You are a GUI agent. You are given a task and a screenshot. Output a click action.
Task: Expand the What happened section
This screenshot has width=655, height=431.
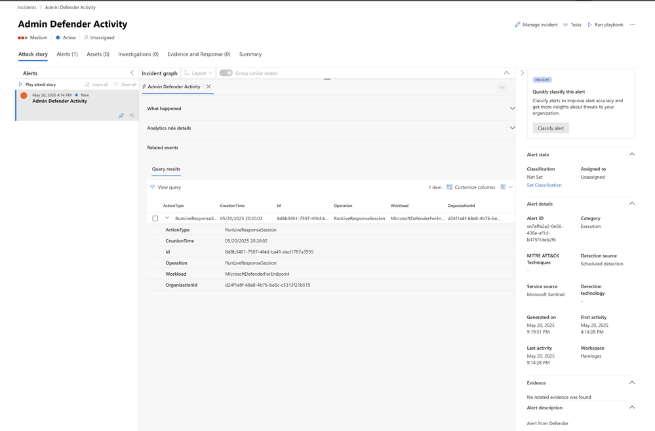tap(512, 109)
